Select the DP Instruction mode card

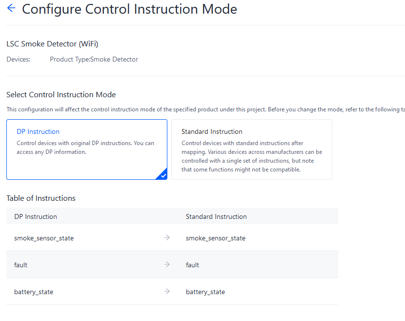(86, 150)
